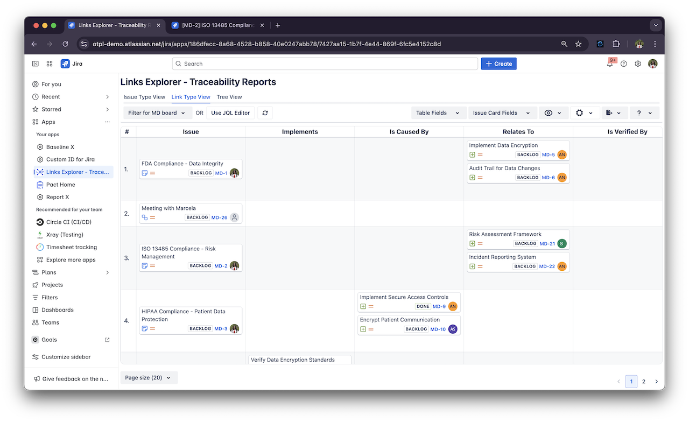689x422 pixels.
Task: Expand the Filter for MD board dropdown
Action: (x=157, y=113)
